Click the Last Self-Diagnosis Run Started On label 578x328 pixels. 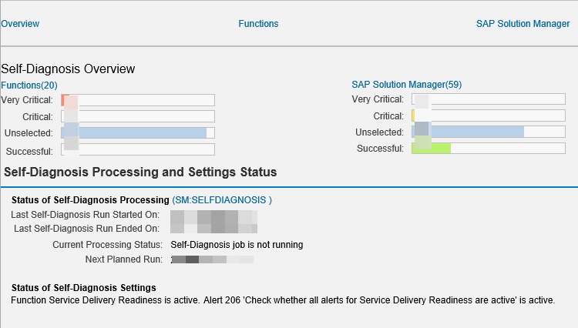point(85,215)
